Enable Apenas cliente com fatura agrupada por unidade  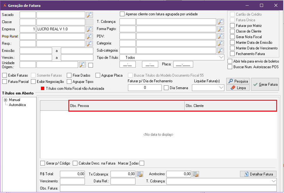pyautogui.click(x=122, y=14)
